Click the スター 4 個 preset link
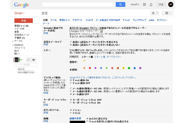Image resolution: width=185 pixels, height=123 pixels. tap(100, 57)
